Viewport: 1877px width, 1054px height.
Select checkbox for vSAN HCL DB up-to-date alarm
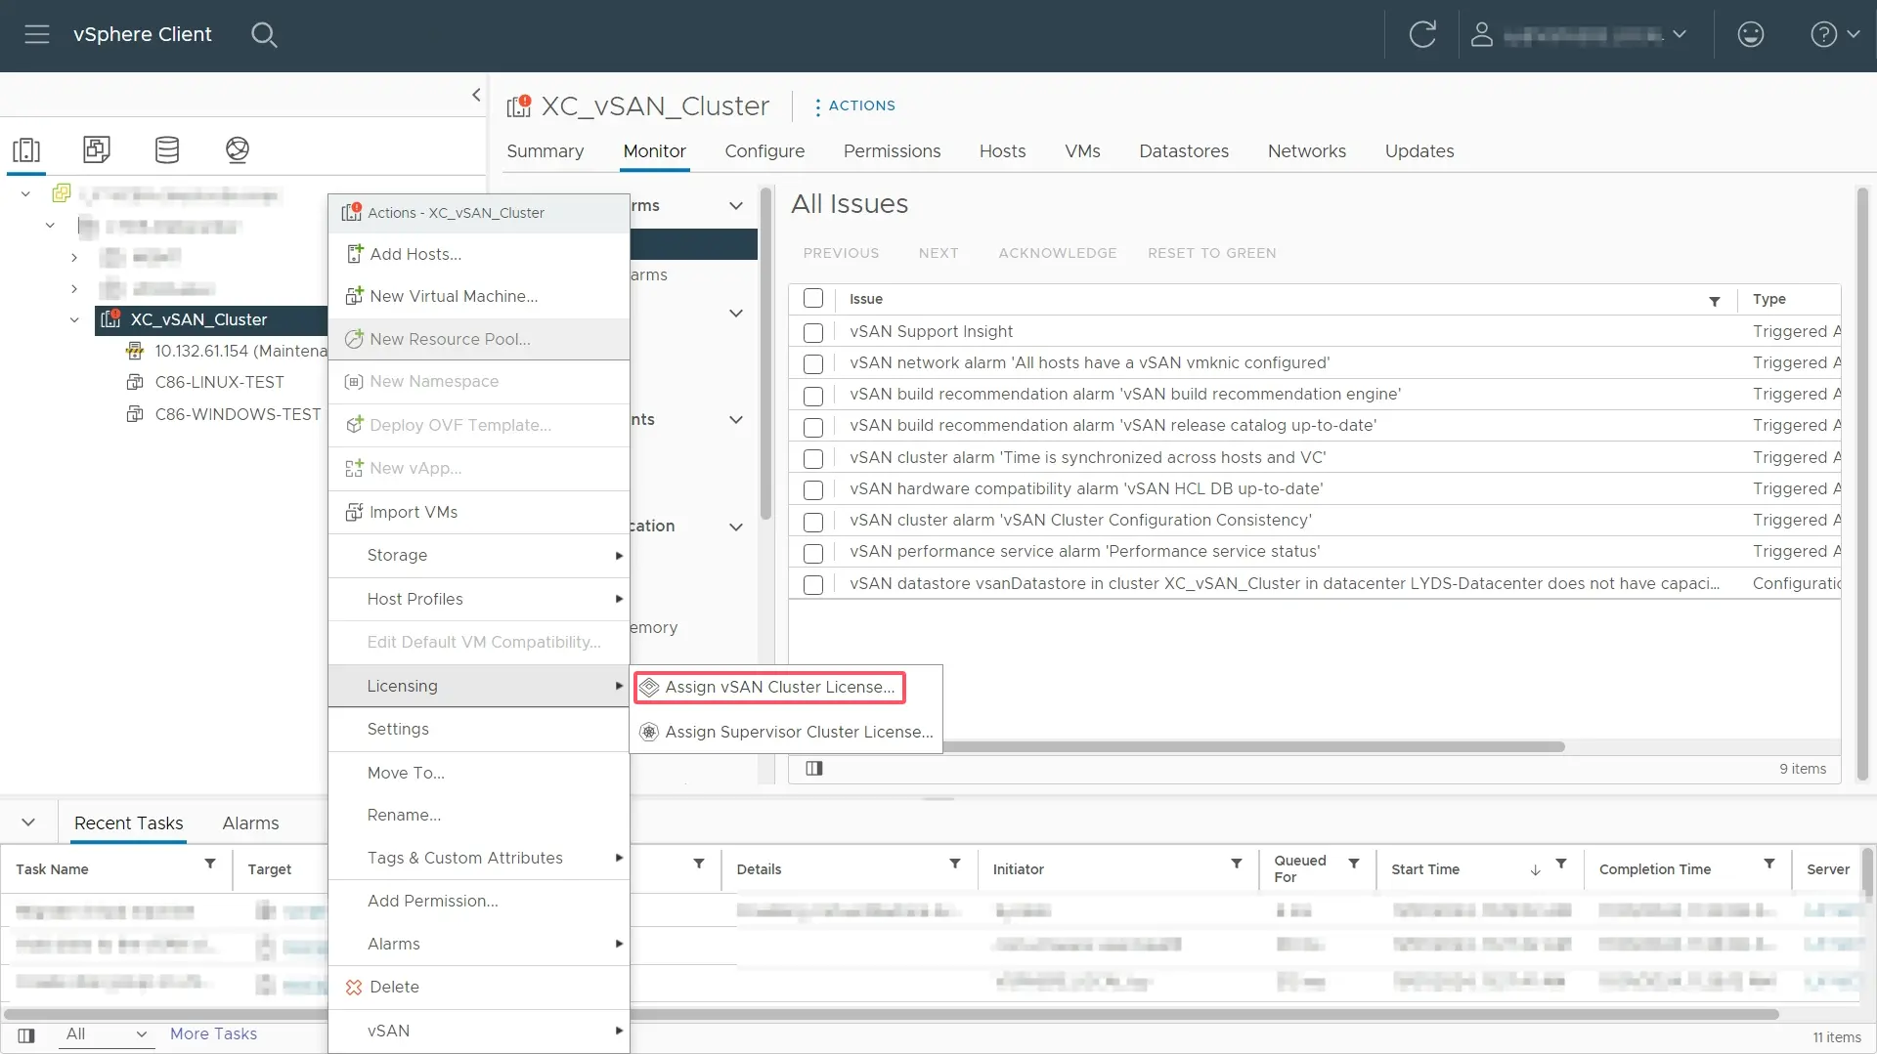[x=812, y=489]
